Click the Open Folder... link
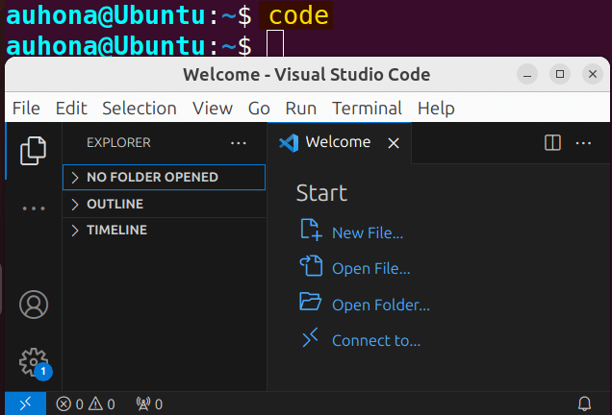The width and height of the screenshot is (612, 415). (x=380, y=305)
